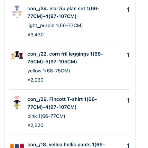Click quantity 1 of velloa hollic pants

[x=128, y=146]
